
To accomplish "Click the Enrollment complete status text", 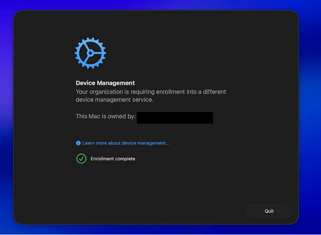I will click(x=113, y=159).
